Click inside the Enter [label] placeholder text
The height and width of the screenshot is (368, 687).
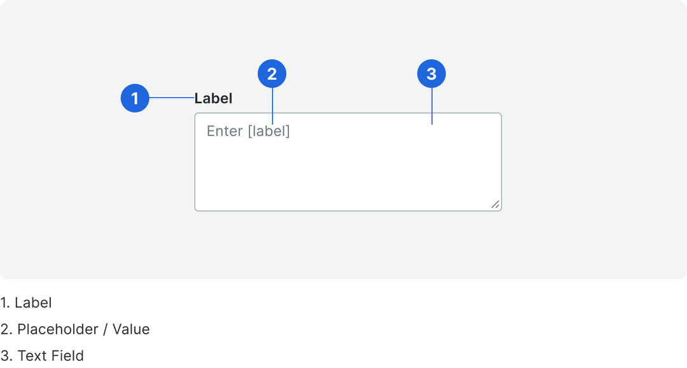click(x=248, y=130)
